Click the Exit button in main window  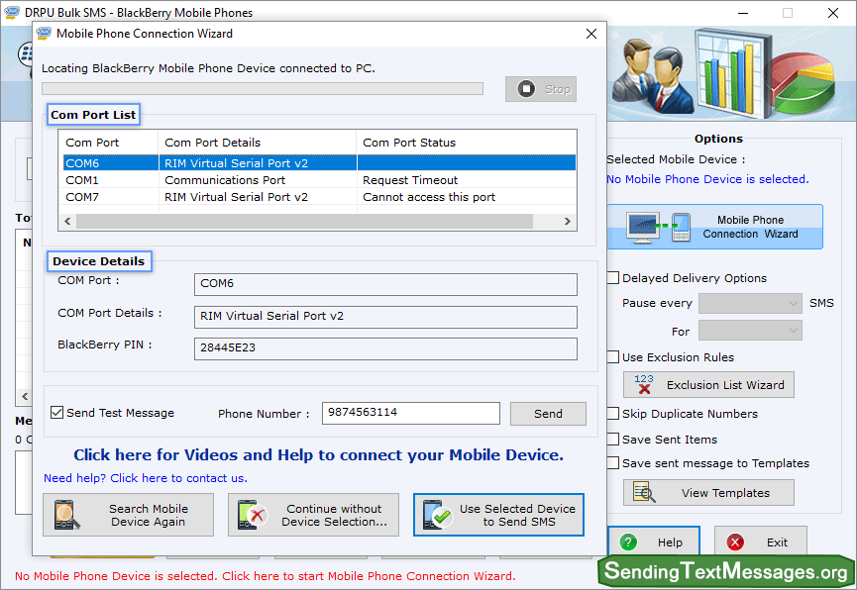(761, 541)
